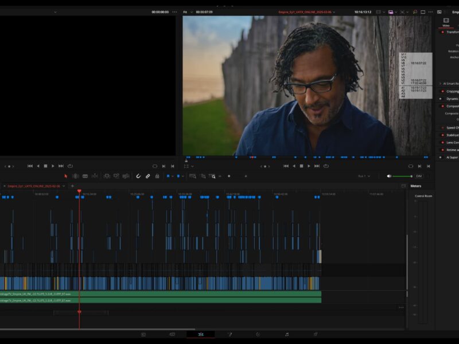Adjust the timeline zoom slider handle
Viewport: 459px width, 344px height.
coord(229,176)
